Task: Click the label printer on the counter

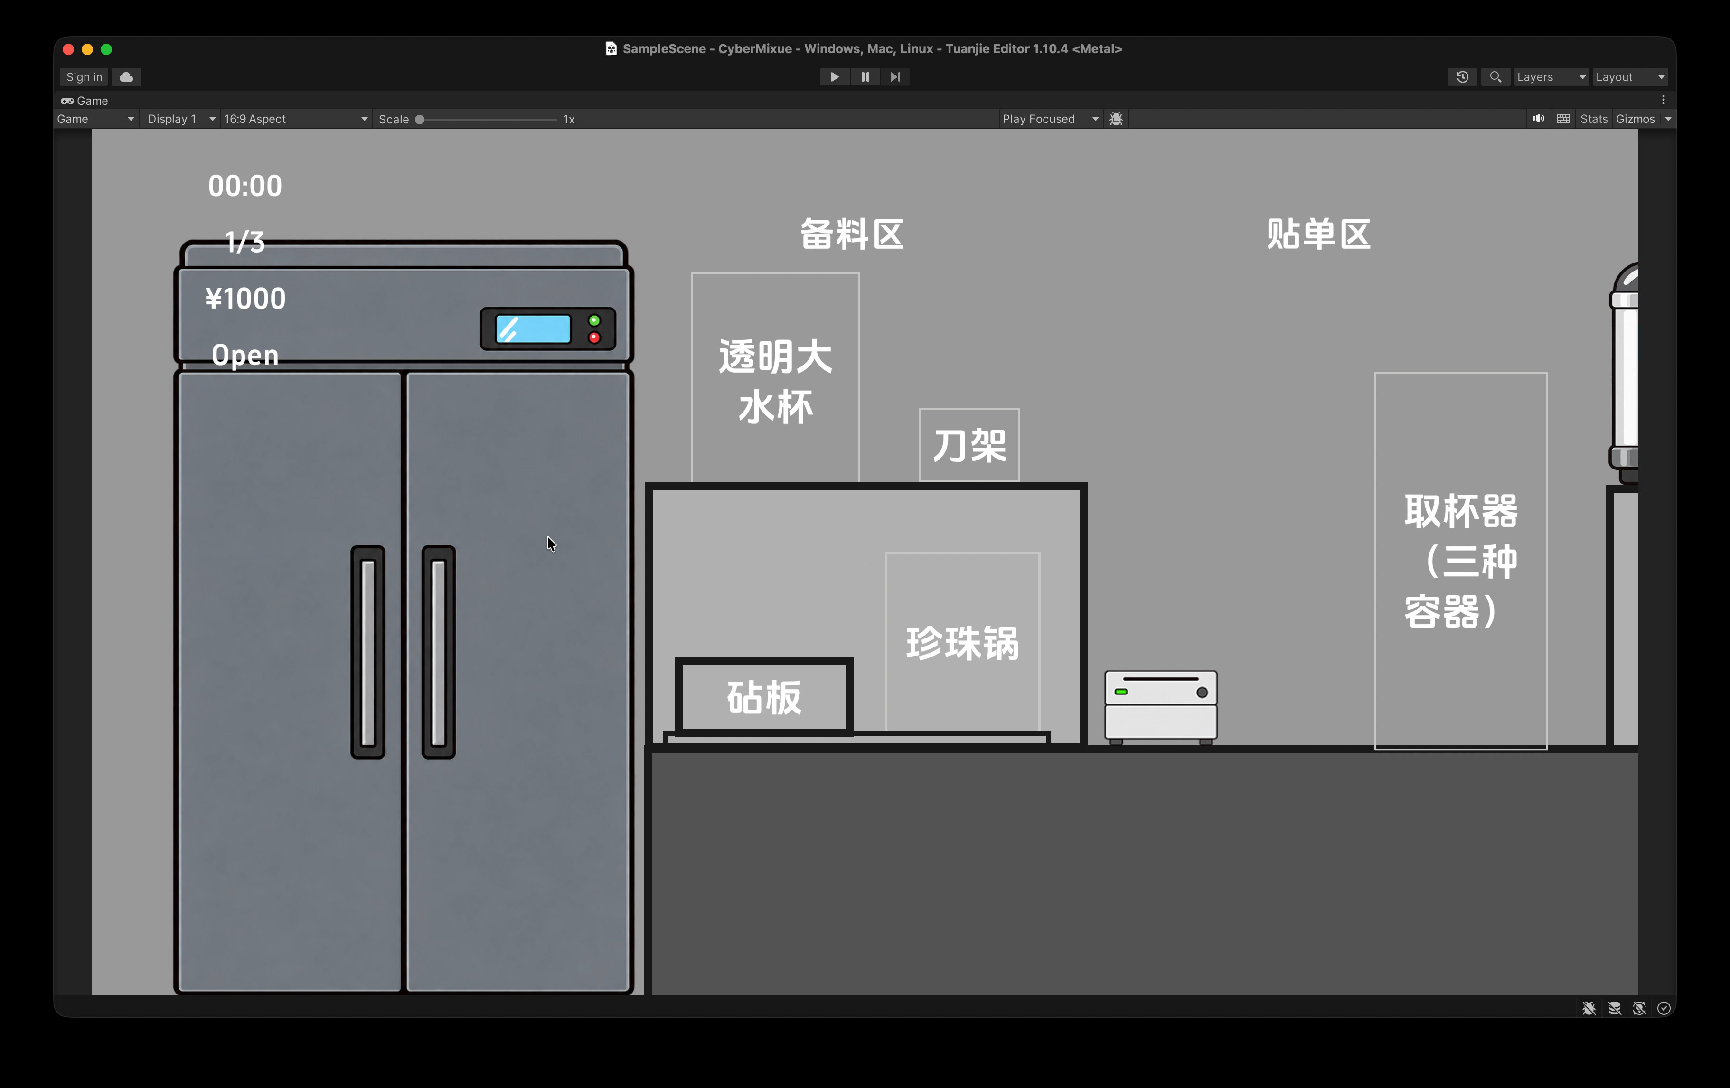Action: [1161, 707]
